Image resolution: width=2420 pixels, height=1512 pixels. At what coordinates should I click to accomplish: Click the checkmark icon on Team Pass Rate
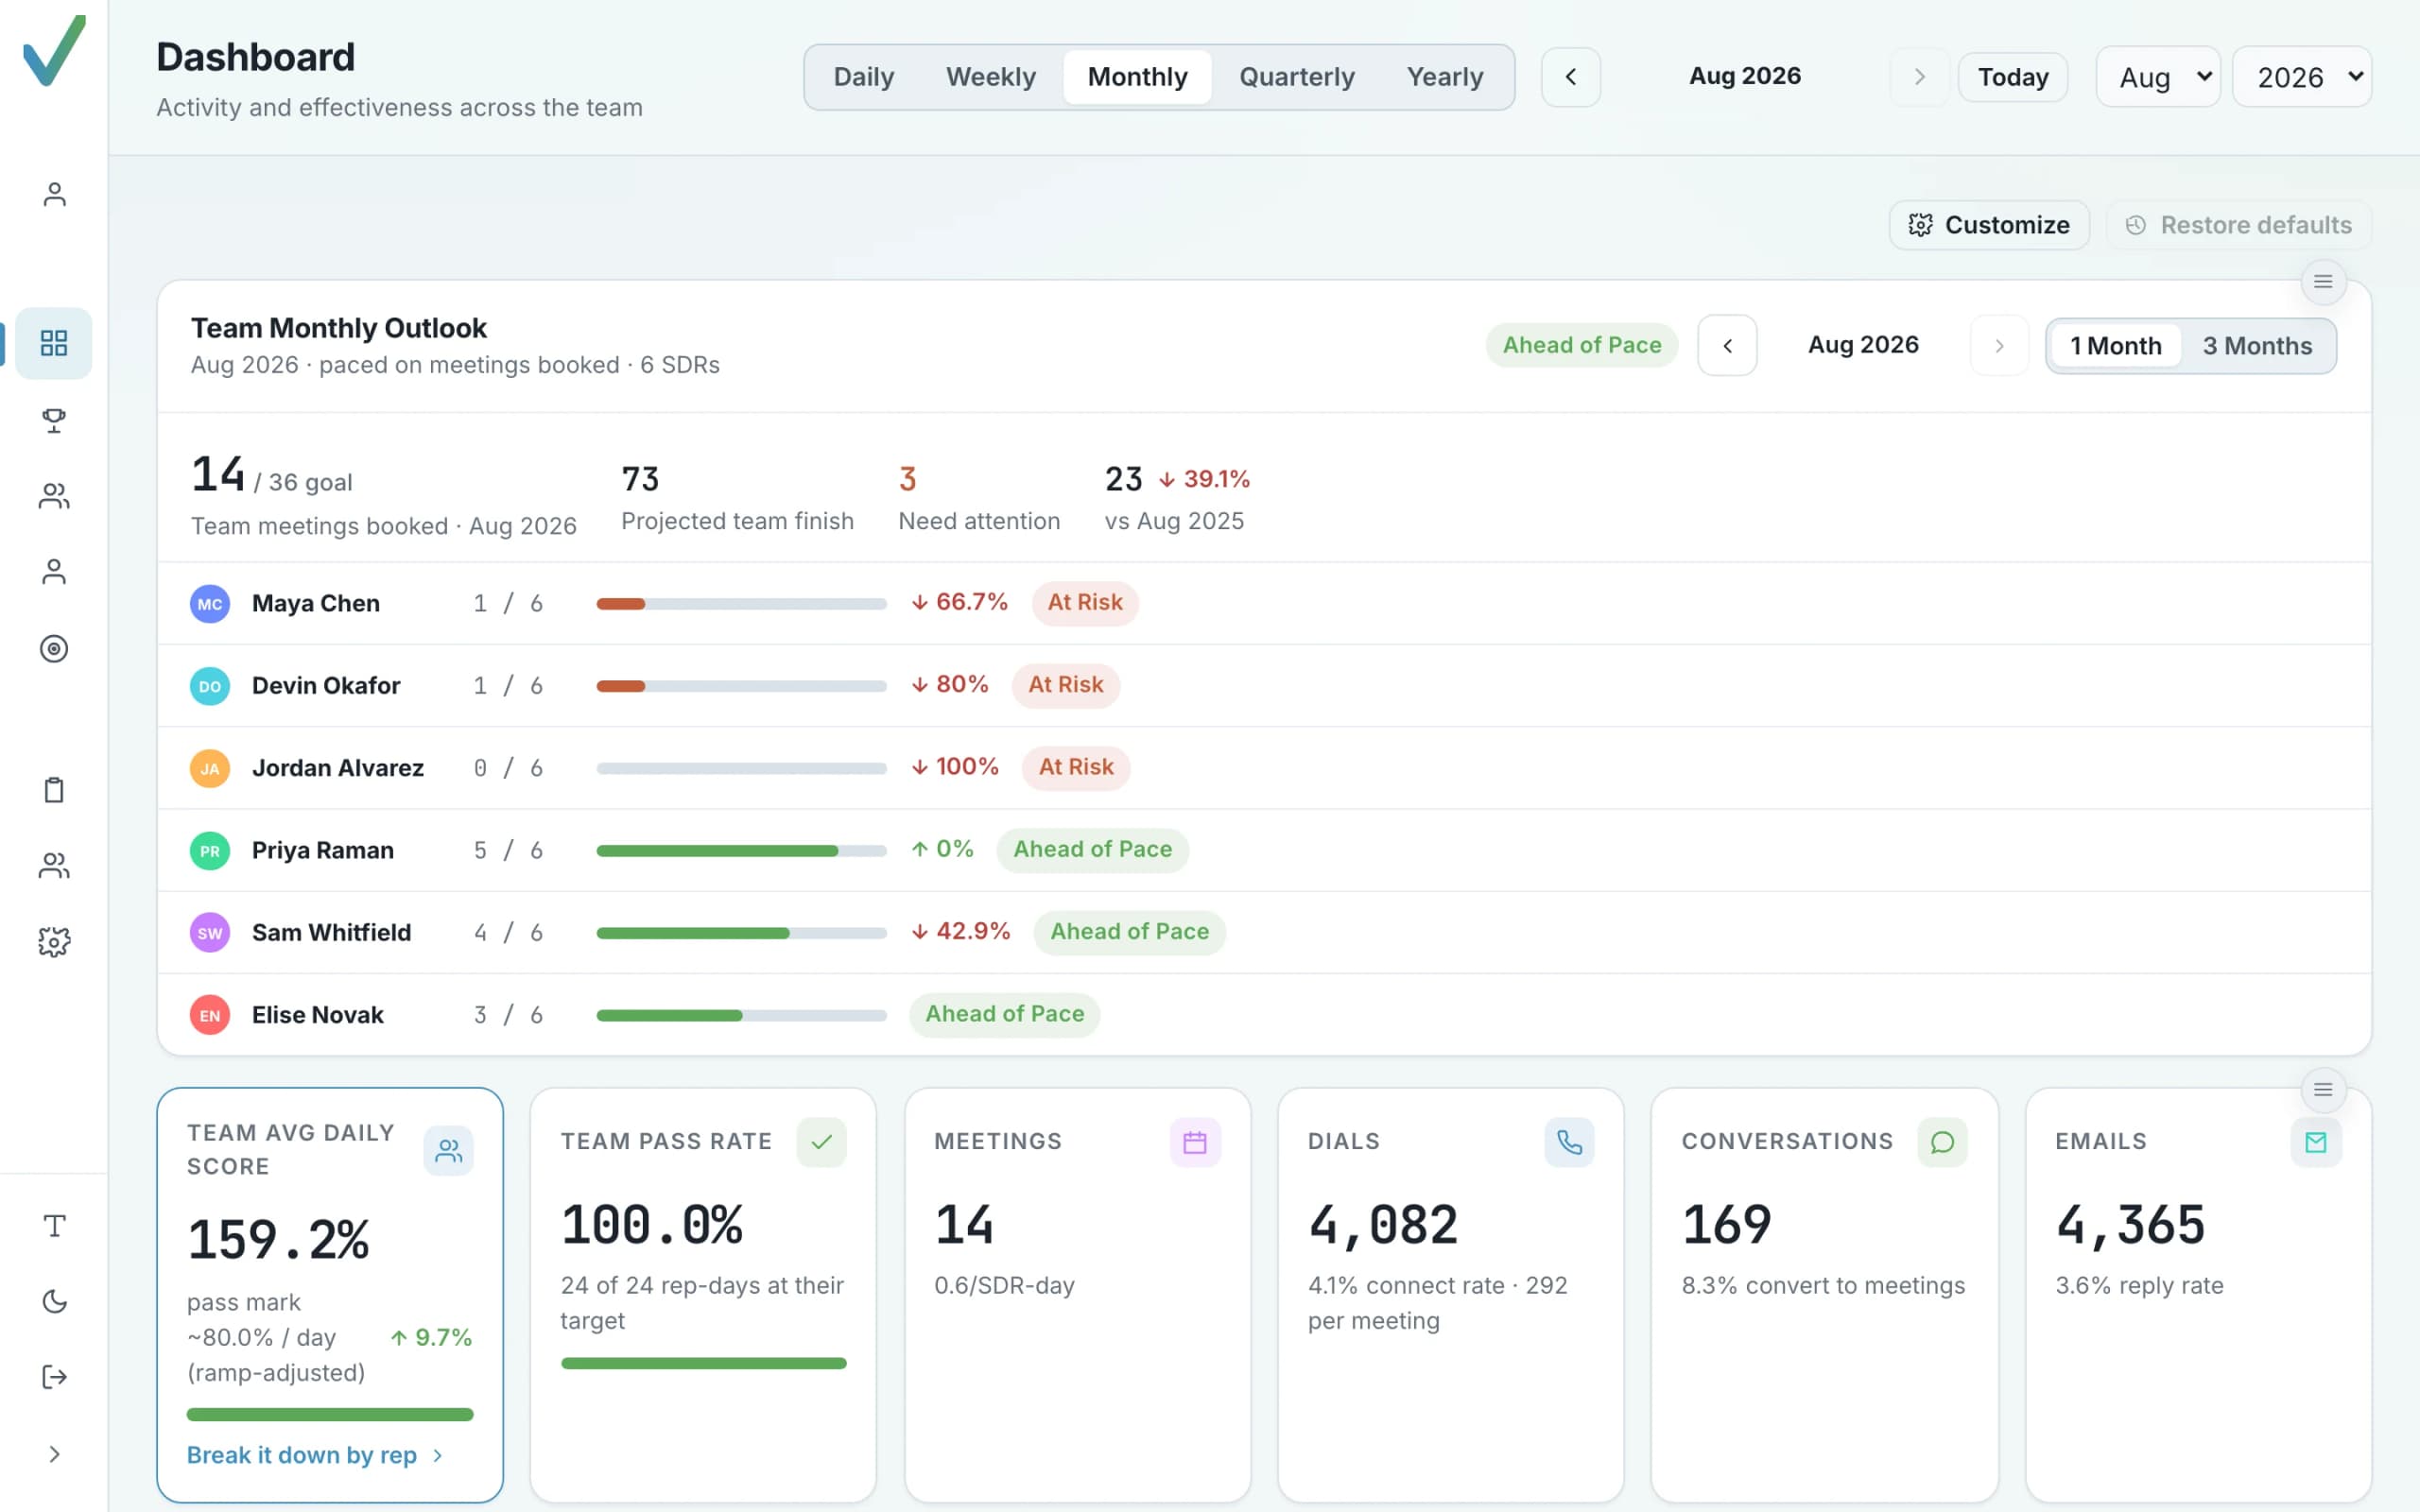822,1142
